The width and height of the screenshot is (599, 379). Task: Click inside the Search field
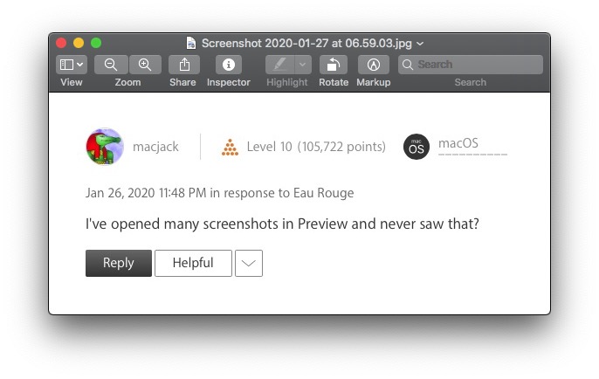(471, 65)
